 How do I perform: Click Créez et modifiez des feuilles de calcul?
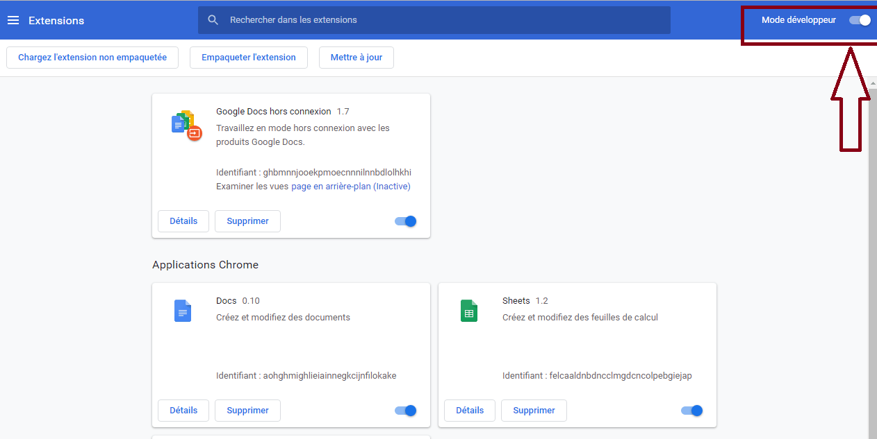580,318
